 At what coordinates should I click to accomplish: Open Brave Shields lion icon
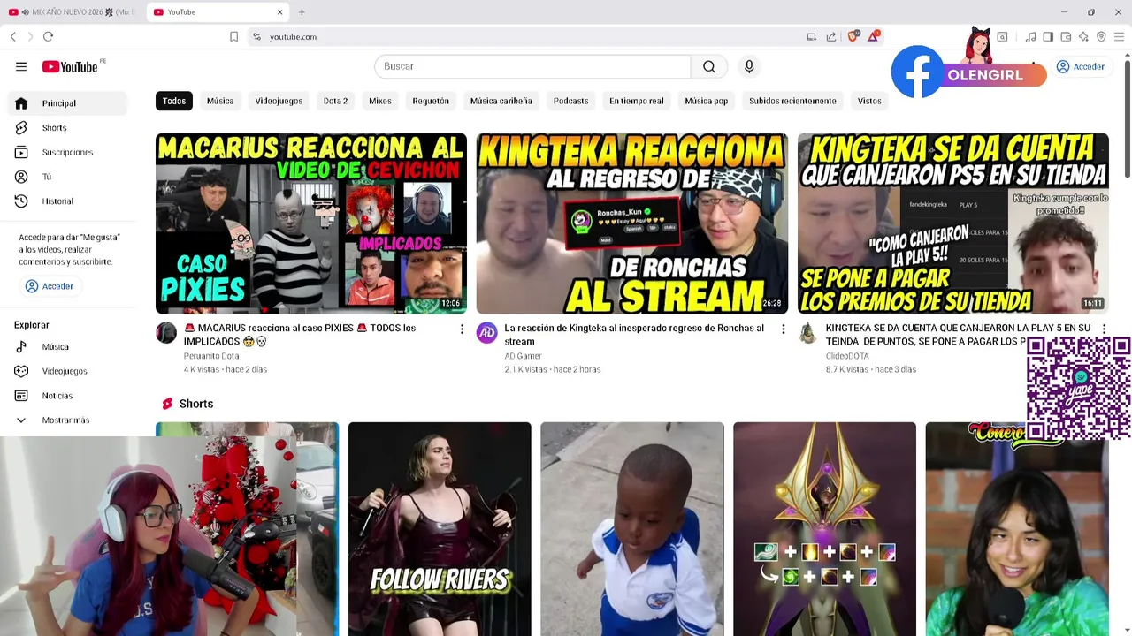[x=854, y=36]
